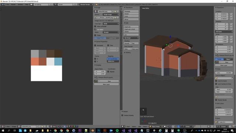This screenshot has height=133, width=236.
Task: Open the Help menu
Action: click(x=27, y=4)
